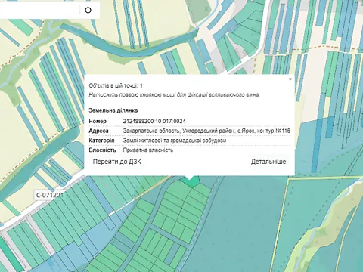Viewport: 363px width, 272px height.
Task: Open the Перейти до ДЗК link
Action: coord(116,162)
